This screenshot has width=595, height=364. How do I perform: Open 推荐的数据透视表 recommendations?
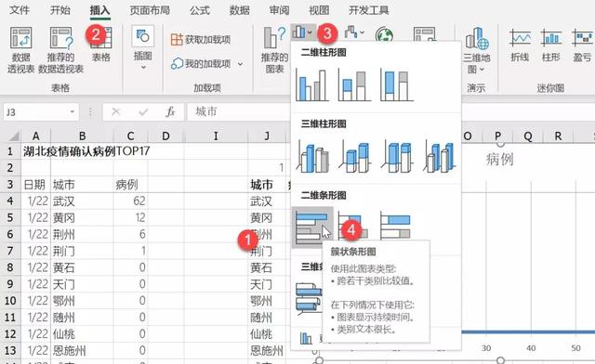coord(60,49)
